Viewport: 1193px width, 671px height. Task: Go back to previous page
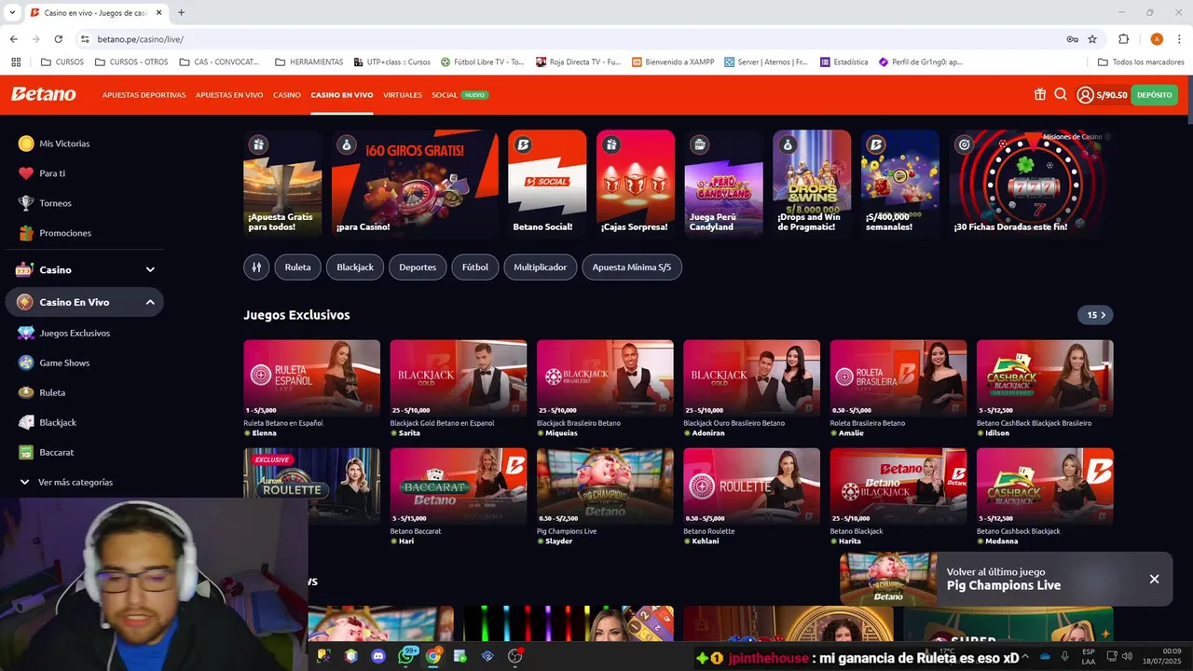pos(13,39)
